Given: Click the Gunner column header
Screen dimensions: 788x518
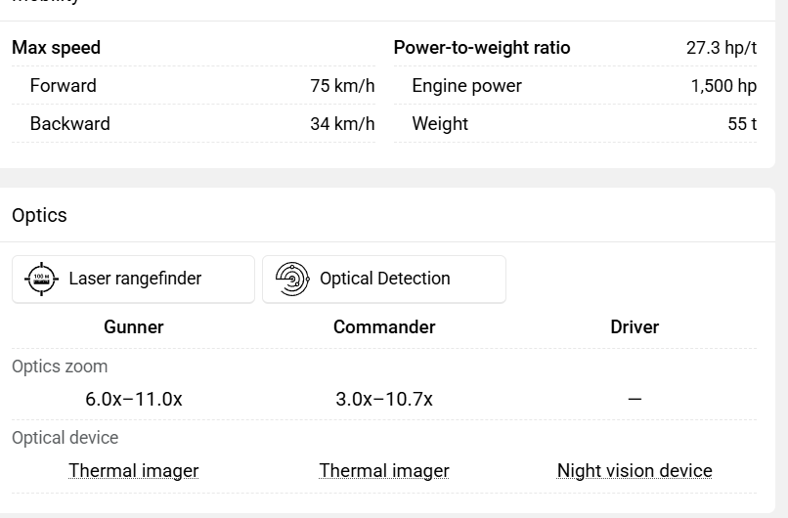Looking at the screenshot, I should pyautogui.click(x=134, y=327).
